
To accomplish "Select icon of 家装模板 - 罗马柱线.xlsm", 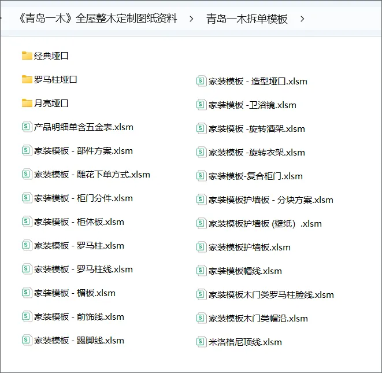I will (27, 269).
